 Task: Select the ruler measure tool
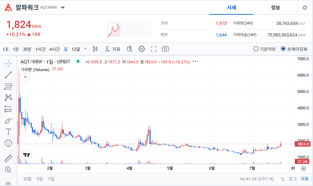[x=8, y=158]
